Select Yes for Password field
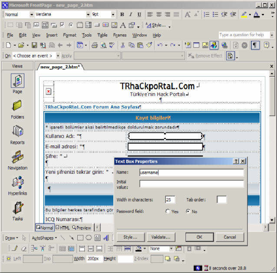277x273 pixels. [168, 211]
